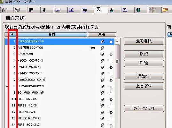172x128 pixels.
Task: Open the Zone Categories tab
Action: pos(128,10)
